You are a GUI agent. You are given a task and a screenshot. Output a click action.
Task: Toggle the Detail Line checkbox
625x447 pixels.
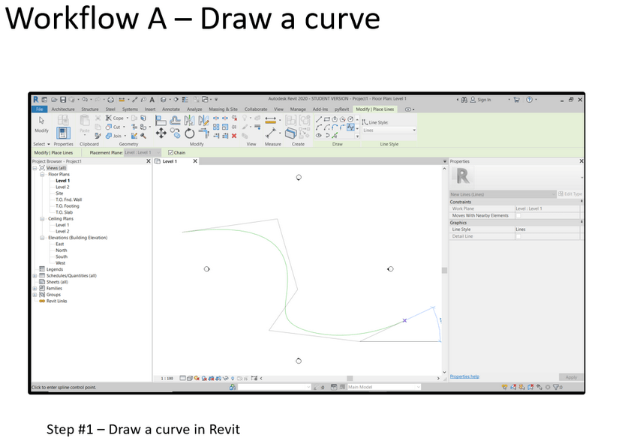point(518,236)
